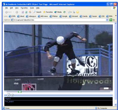This screenshot has height=110, width=118.
Task: Click the green seek slider thumb
Action: 20,92
